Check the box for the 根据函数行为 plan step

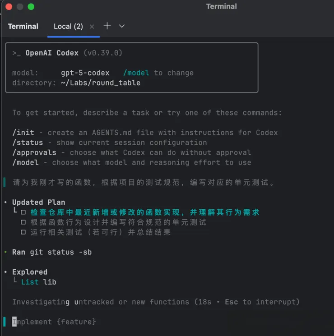click(23, 222)
